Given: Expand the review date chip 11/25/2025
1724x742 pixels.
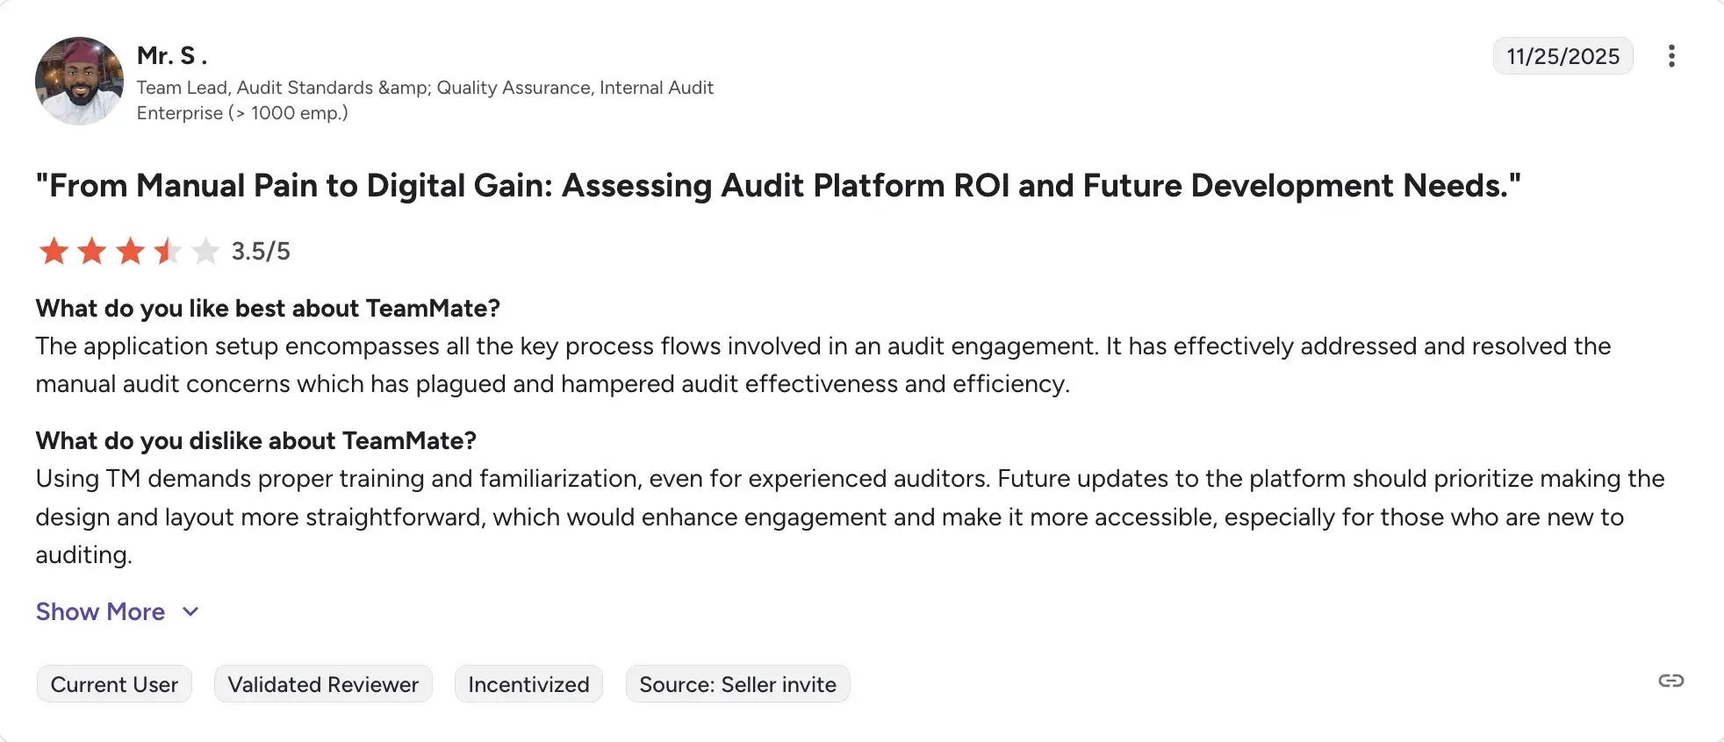Looking at the screenshot, I should 1562,55.
